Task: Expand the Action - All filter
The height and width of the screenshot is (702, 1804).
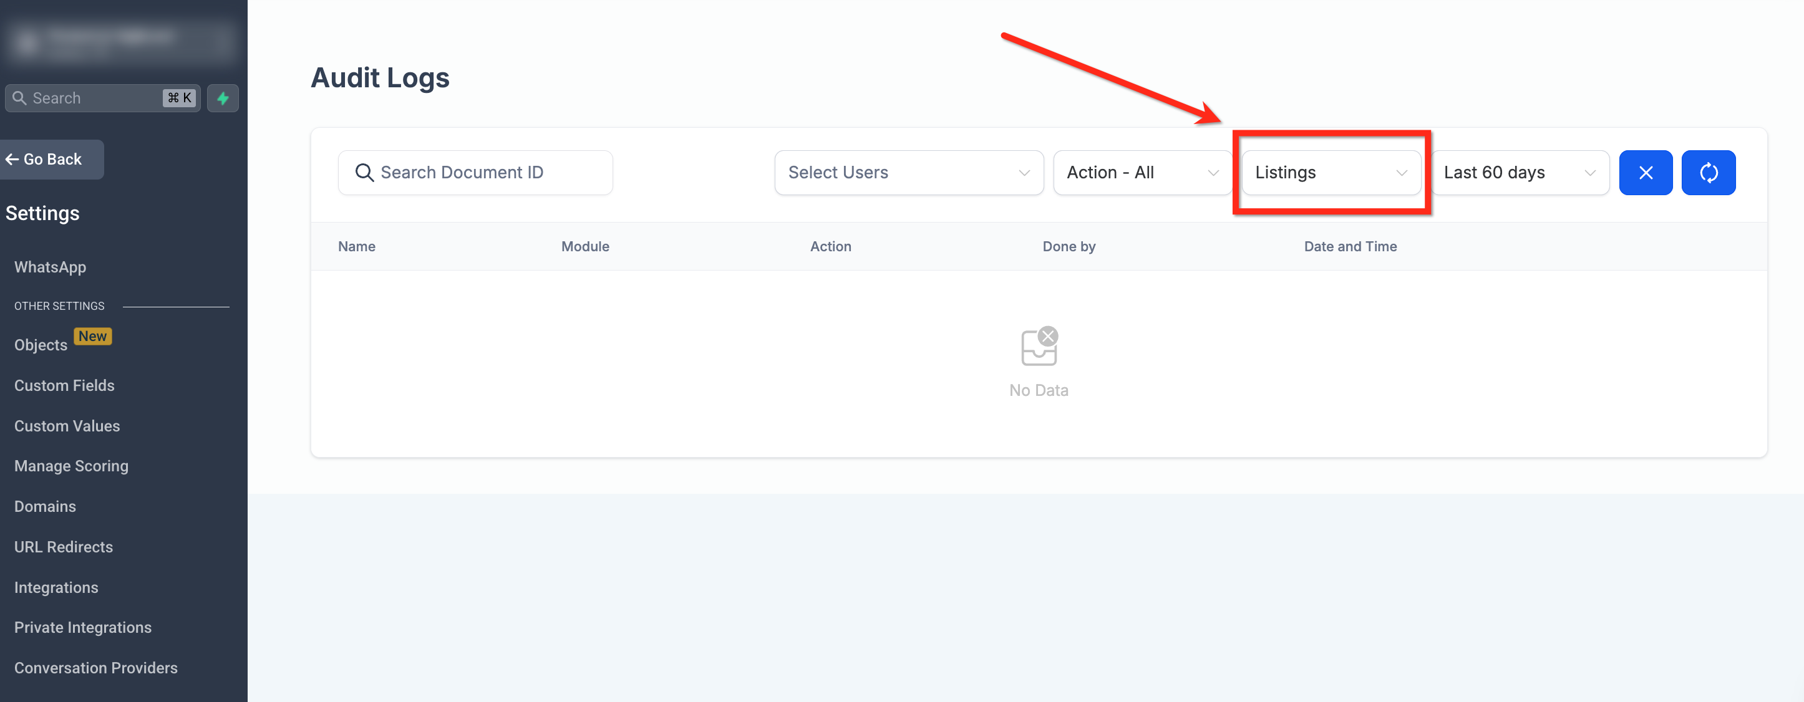Action: point(1142,172)
